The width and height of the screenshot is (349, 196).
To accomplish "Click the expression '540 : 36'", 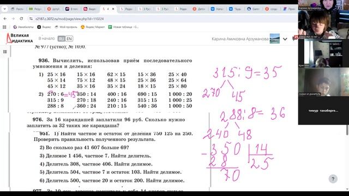I will [x=147, y=106].
